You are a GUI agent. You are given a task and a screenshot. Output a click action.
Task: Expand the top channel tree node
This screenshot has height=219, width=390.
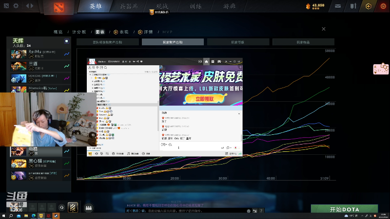click(x=90, y=74)
